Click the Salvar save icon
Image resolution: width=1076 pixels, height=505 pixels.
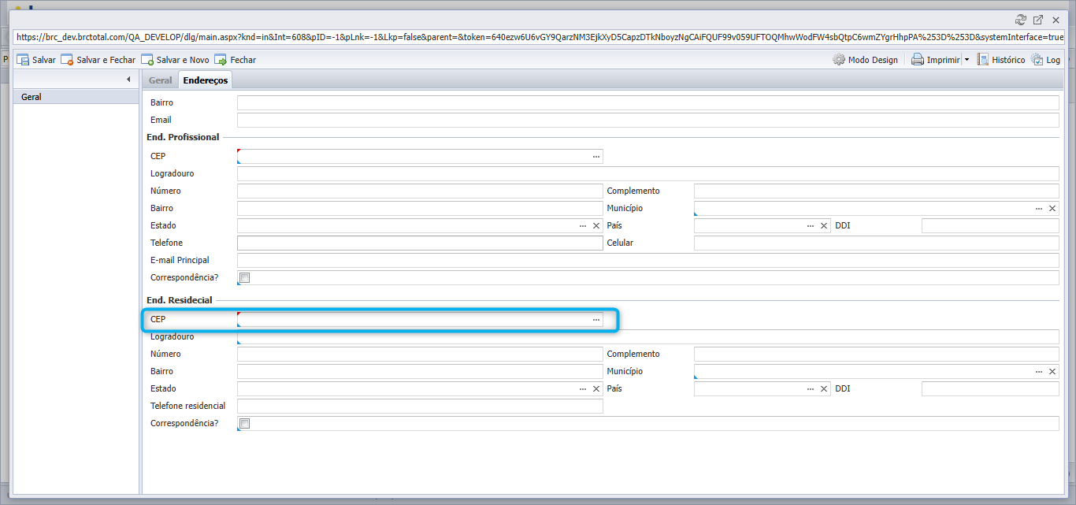(x=23, y=60)
